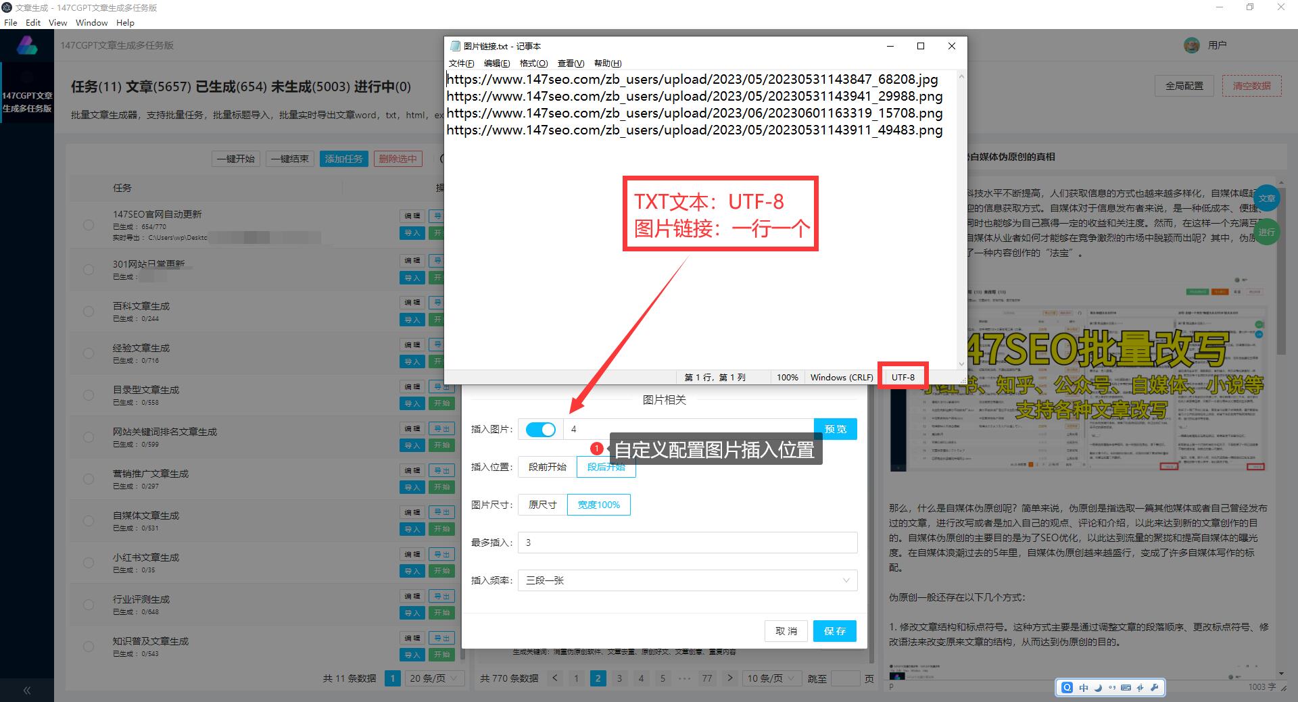Viewport: 1298px width, 702px height.
Task: Open Notepad 文件(F) menu
Action: tap(461, 63)
